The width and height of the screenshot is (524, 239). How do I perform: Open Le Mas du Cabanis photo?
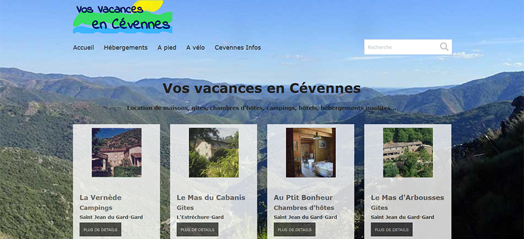click(214, 152)
